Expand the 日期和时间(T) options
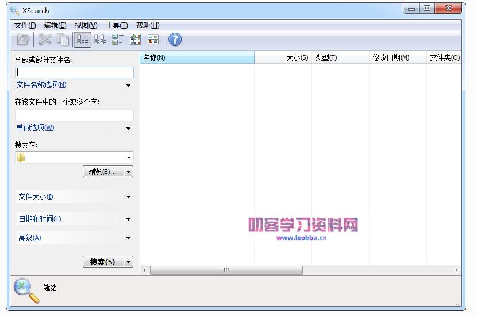The width and height of the screenshot is (477, 317). (x=75, y=219)
